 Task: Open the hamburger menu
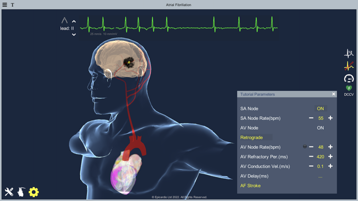[x=5, y=5]
